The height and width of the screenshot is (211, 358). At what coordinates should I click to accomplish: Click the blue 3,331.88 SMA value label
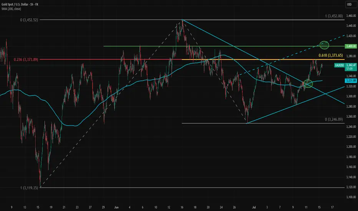coord(351,81)
